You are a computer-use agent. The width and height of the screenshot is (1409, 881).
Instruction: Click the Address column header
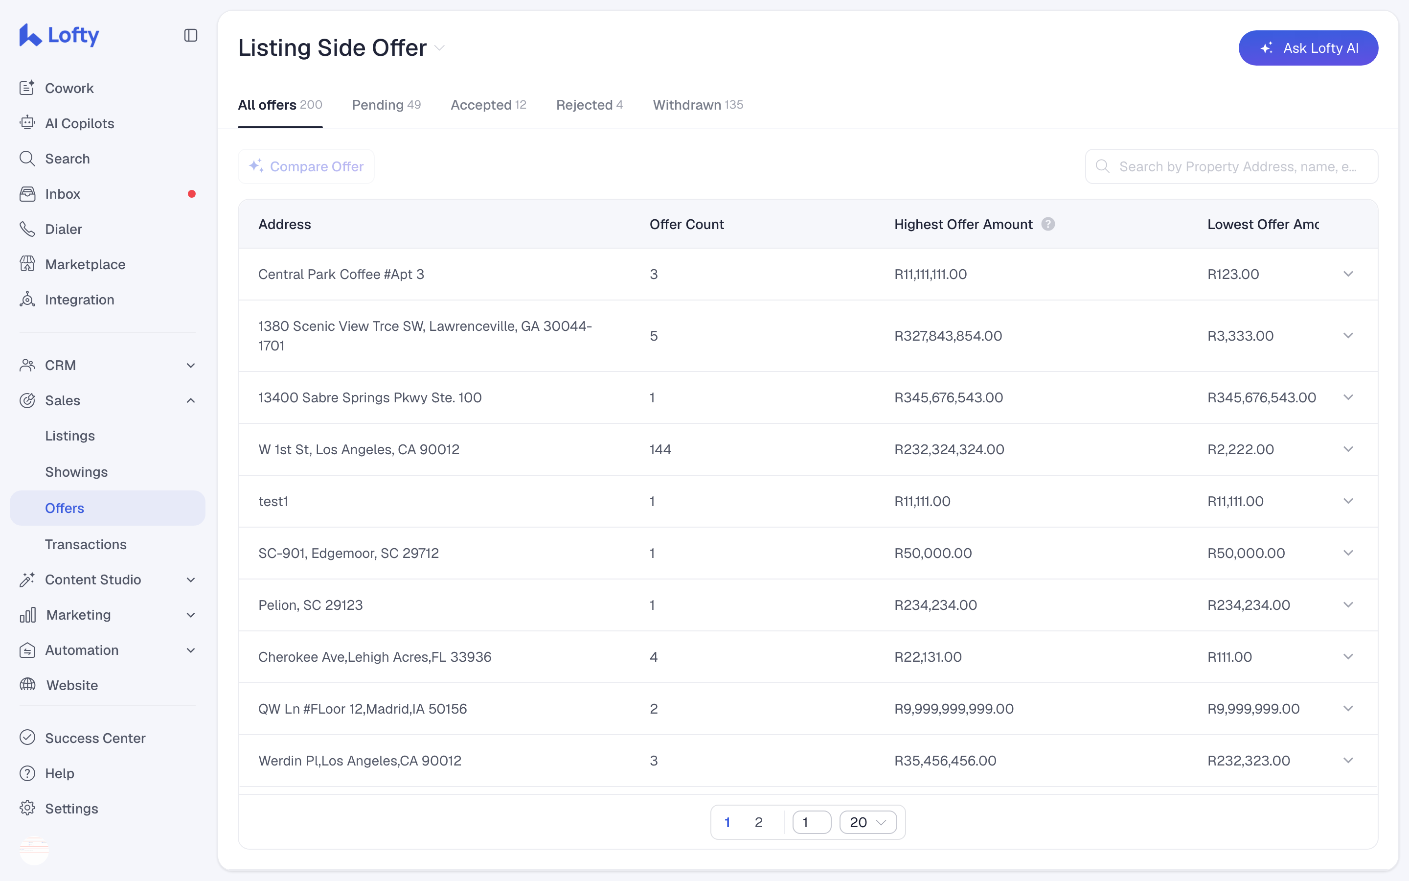point(285,224)
